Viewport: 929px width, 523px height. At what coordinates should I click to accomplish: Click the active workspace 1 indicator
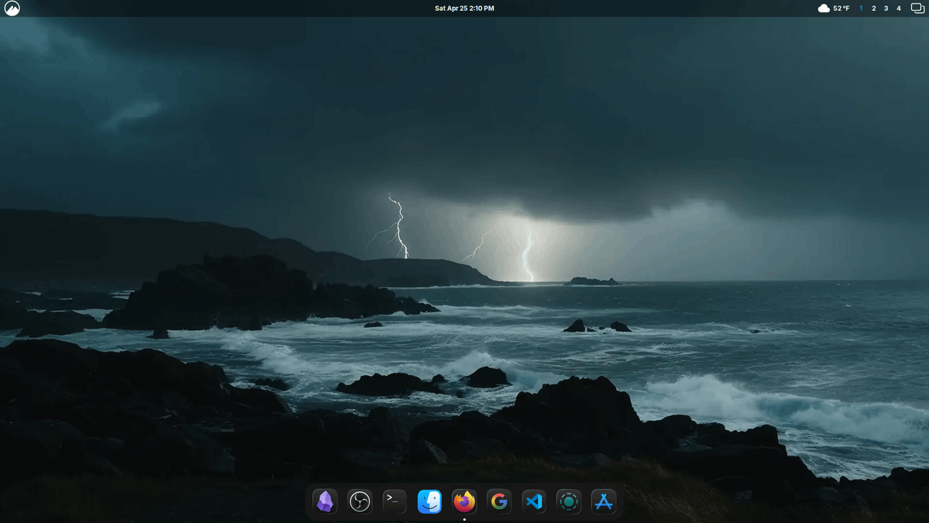click(861, 8)
